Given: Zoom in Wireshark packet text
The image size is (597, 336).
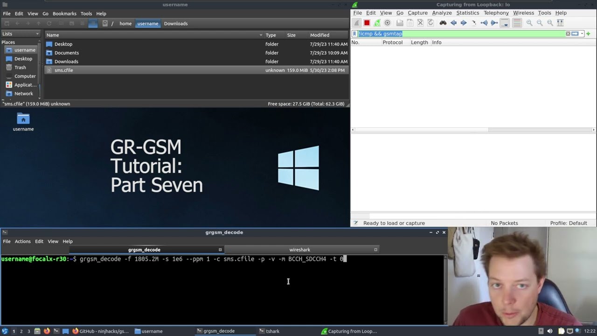Looking at the screenshot, I should pos(529,23).
